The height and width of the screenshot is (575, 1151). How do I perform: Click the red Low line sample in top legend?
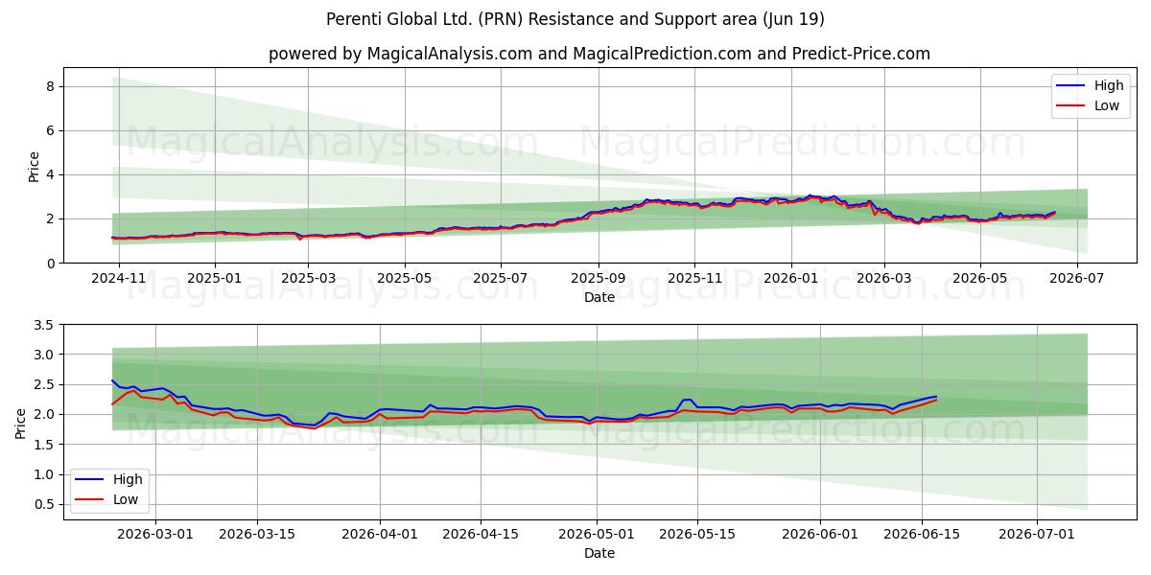[1070, 105]
